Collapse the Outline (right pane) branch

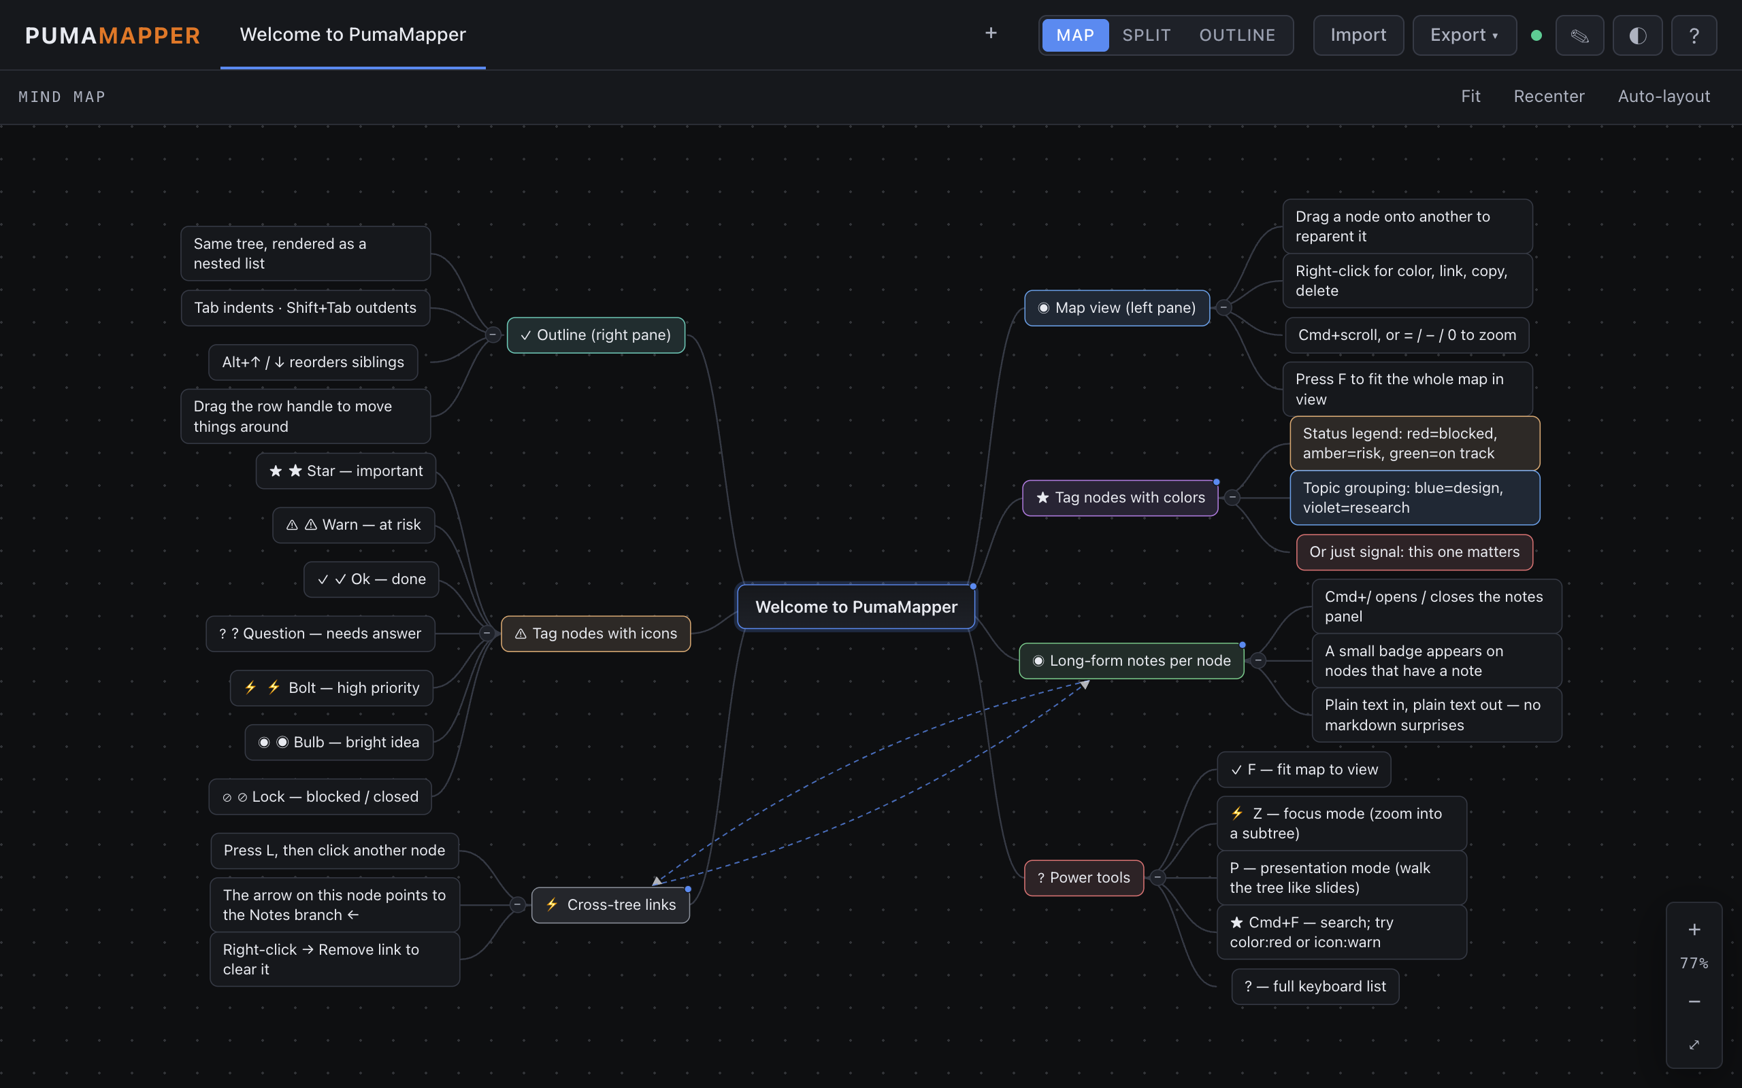tap(493, 335)
